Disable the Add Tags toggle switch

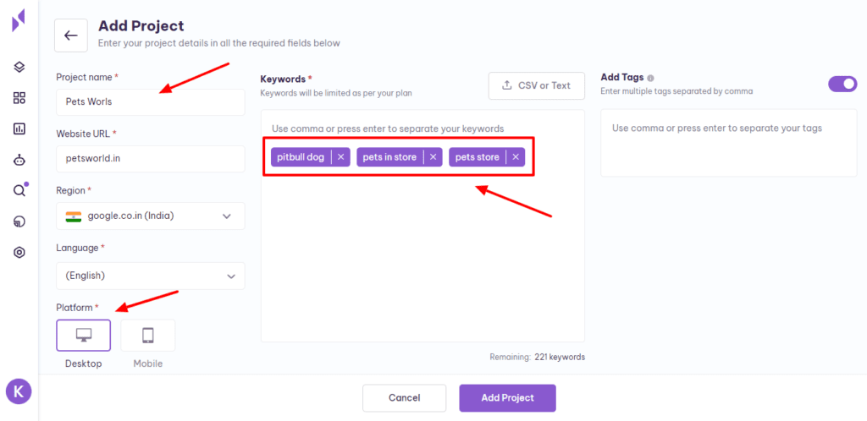pyautogui.click(x=842, y=84)
